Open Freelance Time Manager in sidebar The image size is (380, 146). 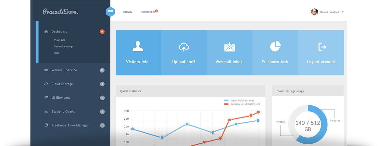click(x=70, y=125)
